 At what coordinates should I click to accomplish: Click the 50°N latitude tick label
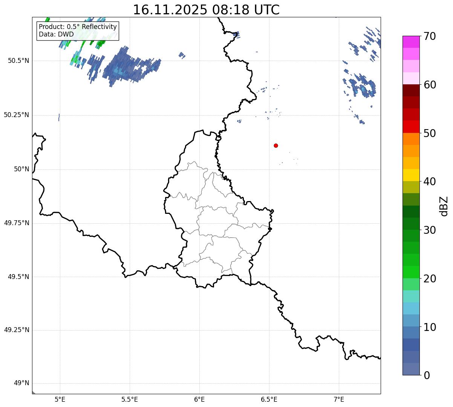coord(21,169)
